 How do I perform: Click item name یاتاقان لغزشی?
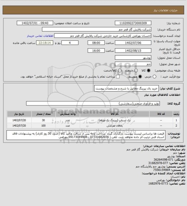(115, 126)
